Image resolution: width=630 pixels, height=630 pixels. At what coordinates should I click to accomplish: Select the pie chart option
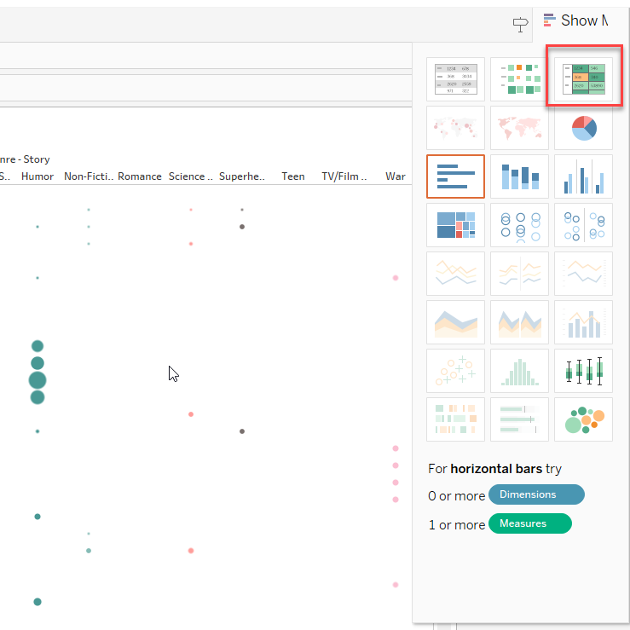[x=583, y=128]
